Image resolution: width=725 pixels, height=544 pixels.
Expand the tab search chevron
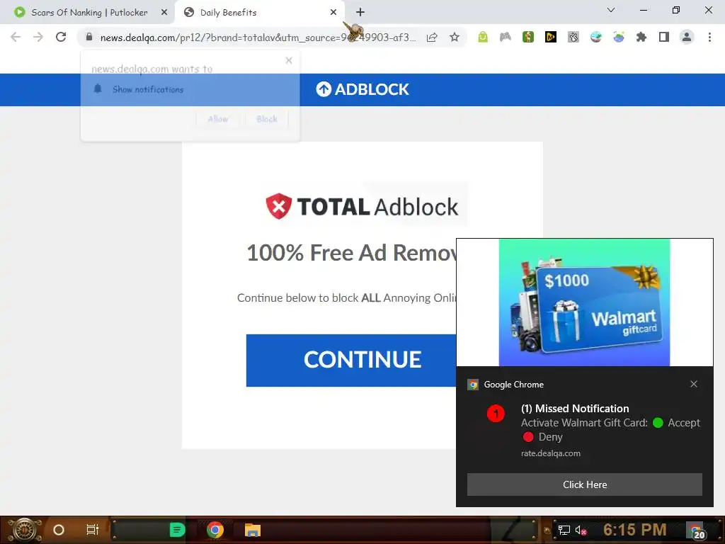pos(611,10)
